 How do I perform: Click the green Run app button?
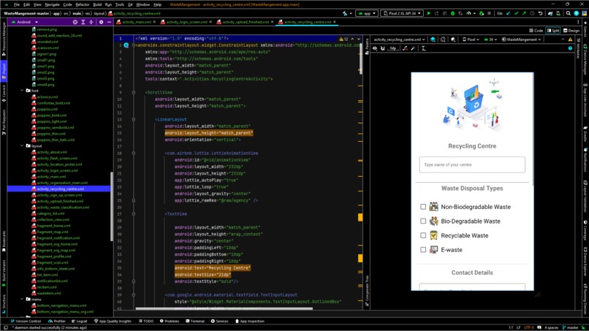pos(429,13)
